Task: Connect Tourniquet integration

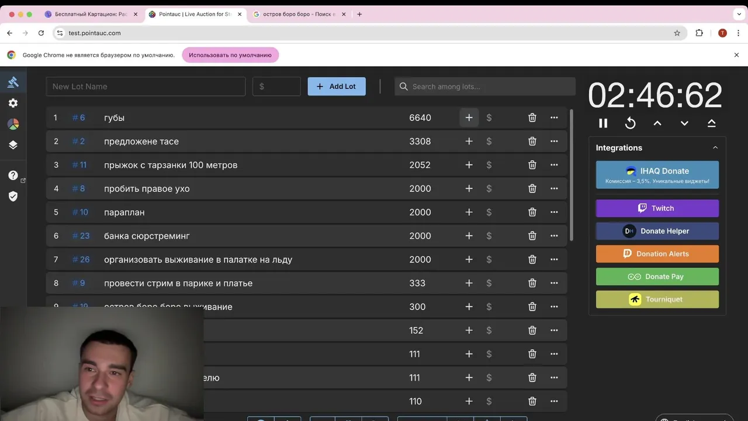Action: click(x=657, y=299)
